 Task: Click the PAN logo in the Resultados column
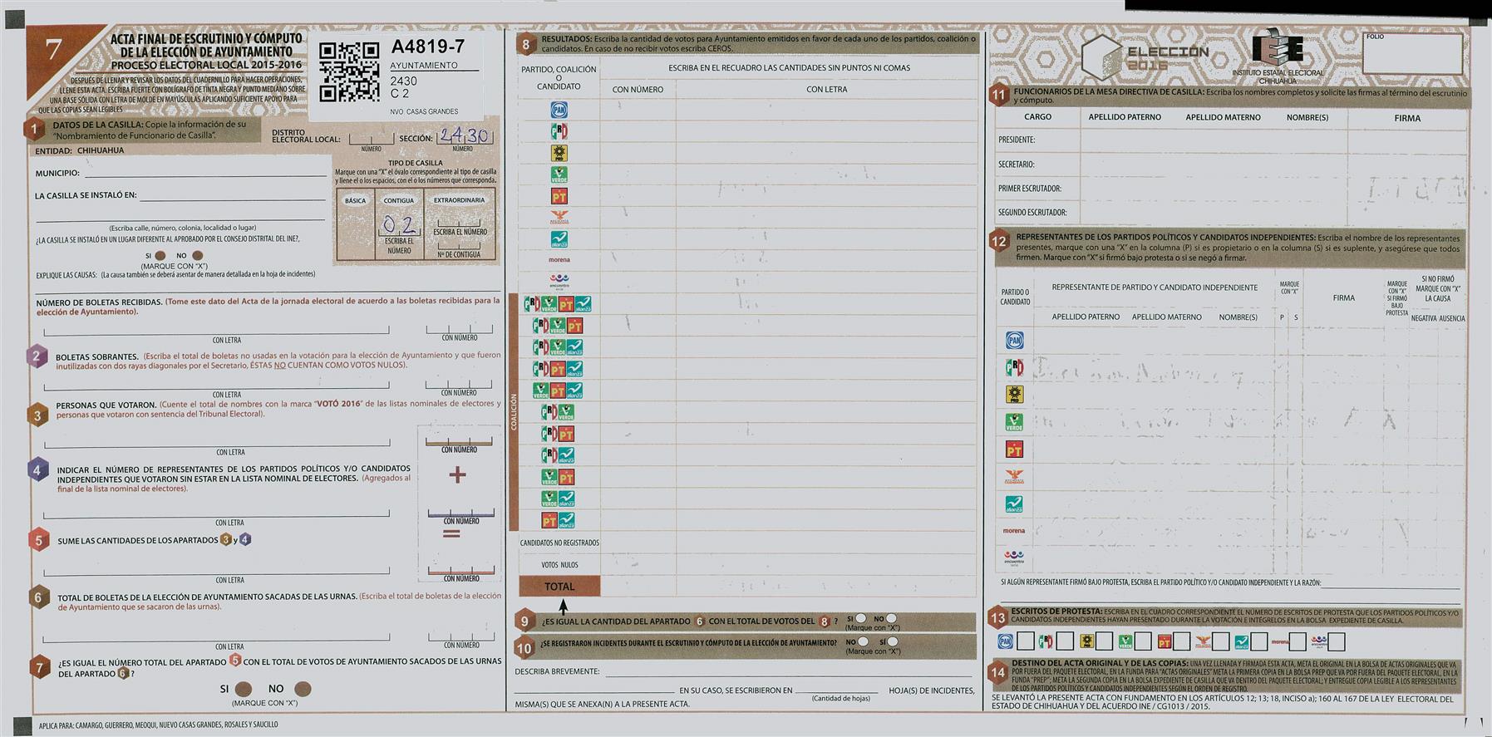click(559, 110)
